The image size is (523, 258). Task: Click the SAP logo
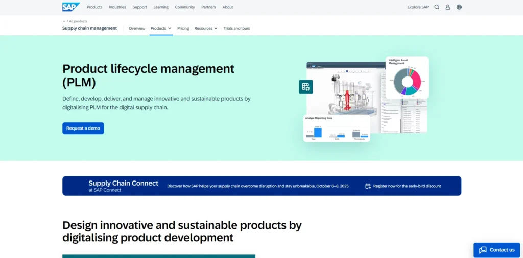[x=71, y=7]
